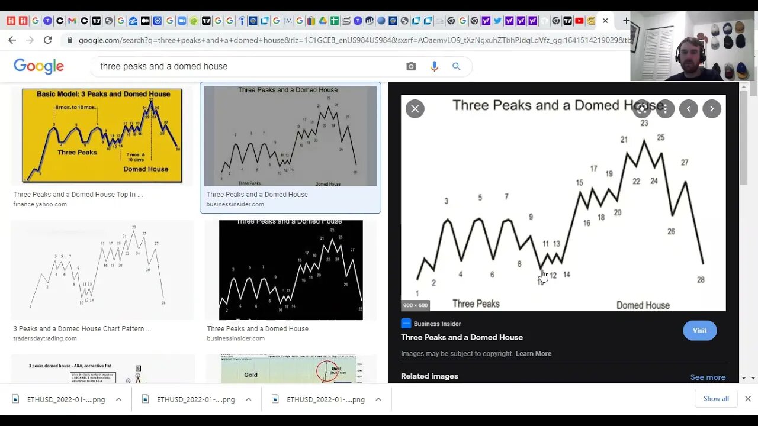Image resolution: width=758 pixels, height=426 pixels.
Task: Close the image preview panel with X
Action: (x=415, y=109)
